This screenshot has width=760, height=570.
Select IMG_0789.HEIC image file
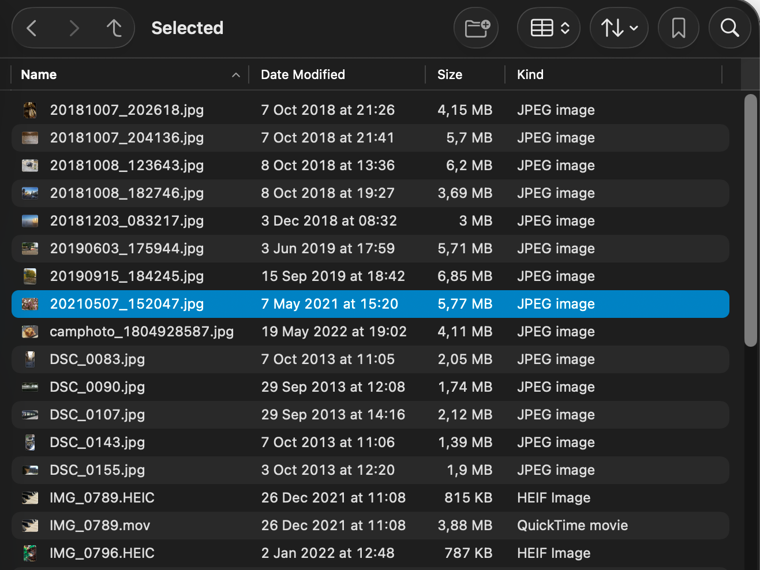coord(102,498)
